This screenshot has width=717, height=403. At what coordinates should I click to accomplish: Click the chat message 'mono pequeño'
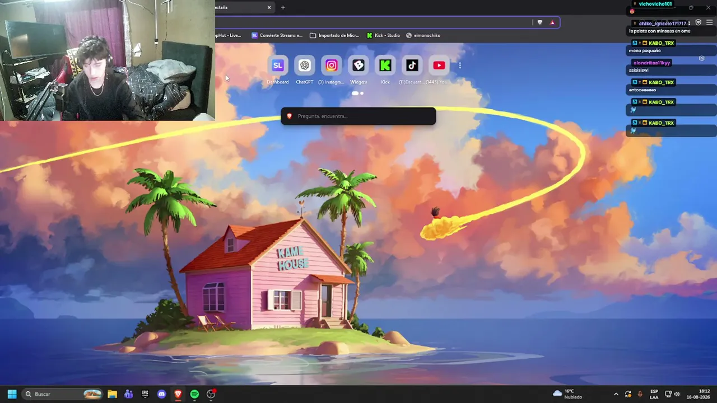pyautogui.click(x=645, y=51)
